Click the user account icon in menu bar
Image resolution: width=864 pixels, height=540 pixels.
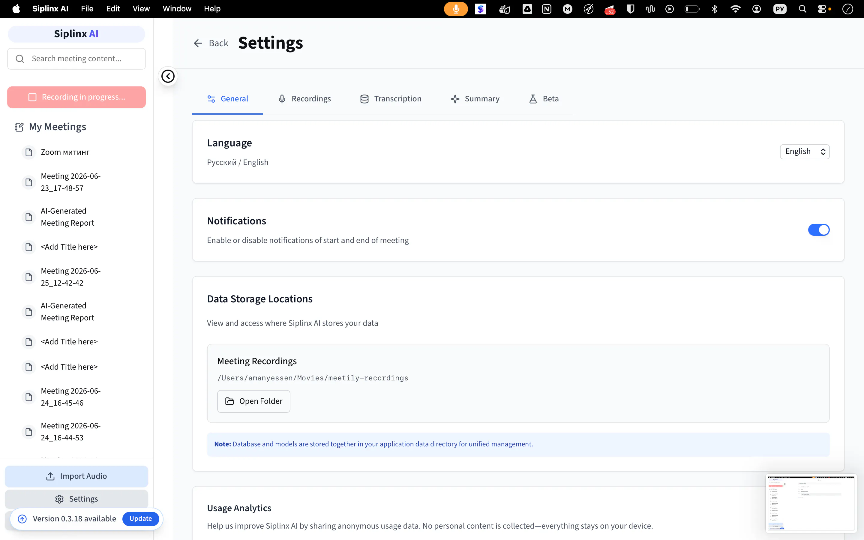757,9
